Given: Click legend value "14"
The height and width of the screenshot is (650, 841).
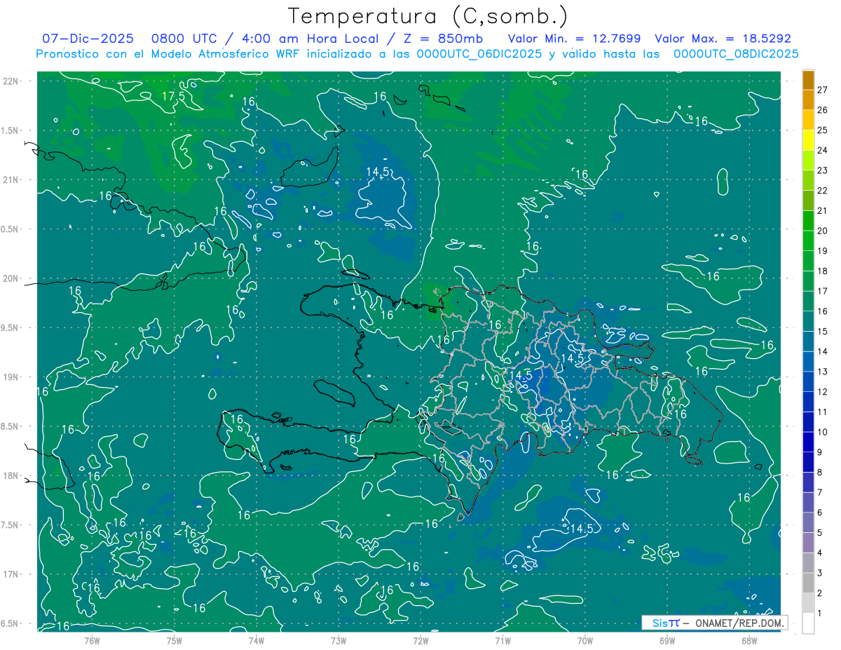Looking at the screenshot, I should [822, 351].
